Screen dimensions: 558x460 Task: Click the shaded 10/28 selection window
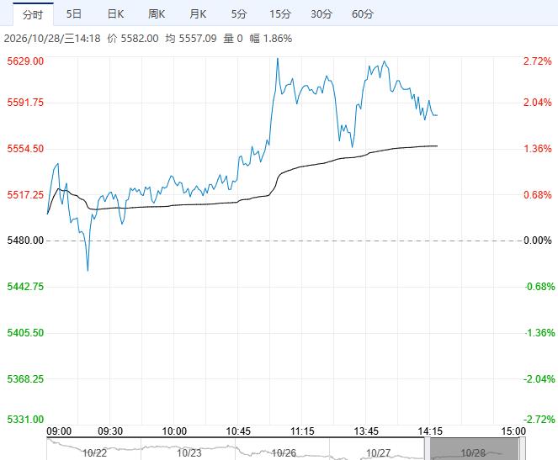[x=475, y=449]
